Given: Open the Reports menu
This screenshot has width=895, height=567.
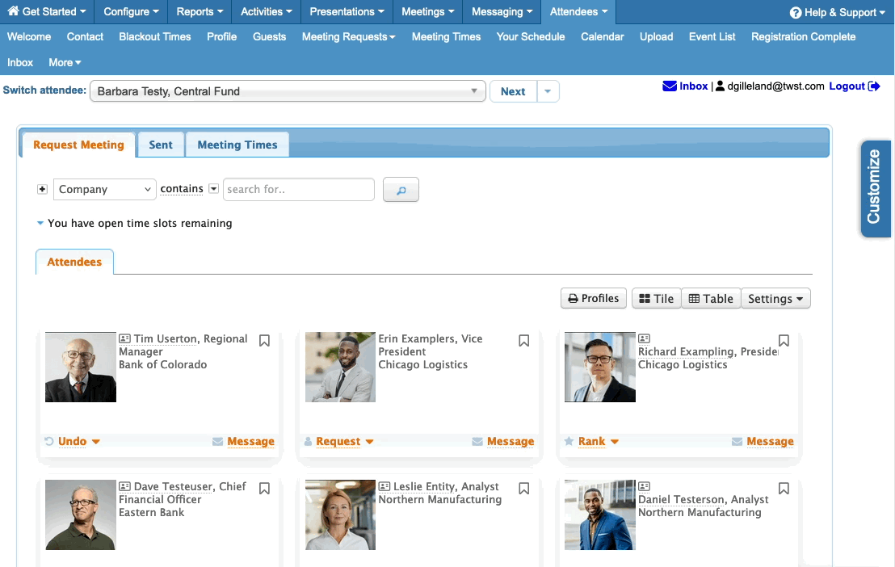Looking at the screenshot, I should tap(200, 11).
